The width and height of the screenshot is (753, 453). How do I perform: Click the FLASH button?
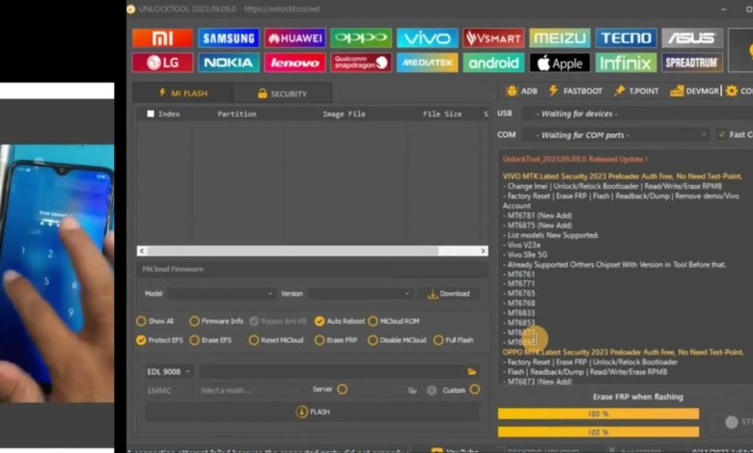[x=313, y=412]
